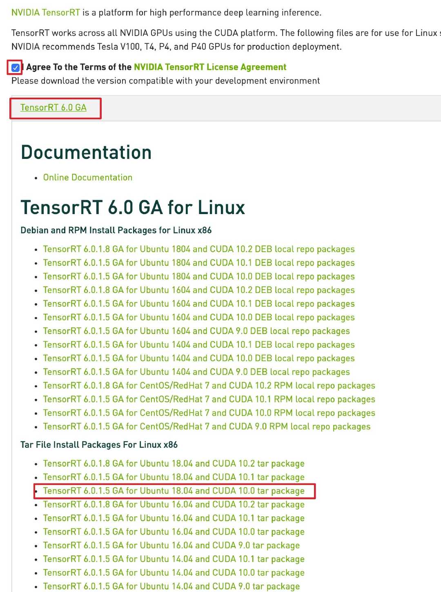The height and width of the screenshot is (592, 441).
Task: Click the 'TensorRT 6.0 GA for Linux' heading
Action: click(133, 208)
